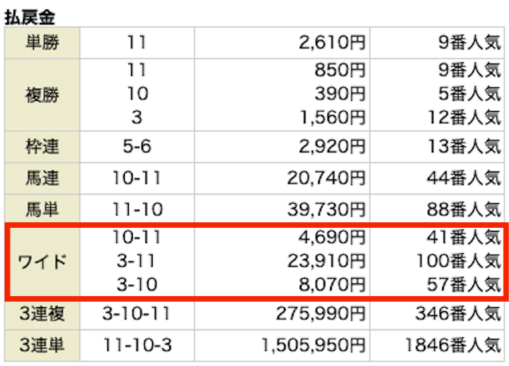Select the 馬連 label cell
Viewport: 509px width, 366px height.
click(x=42, y=179)
